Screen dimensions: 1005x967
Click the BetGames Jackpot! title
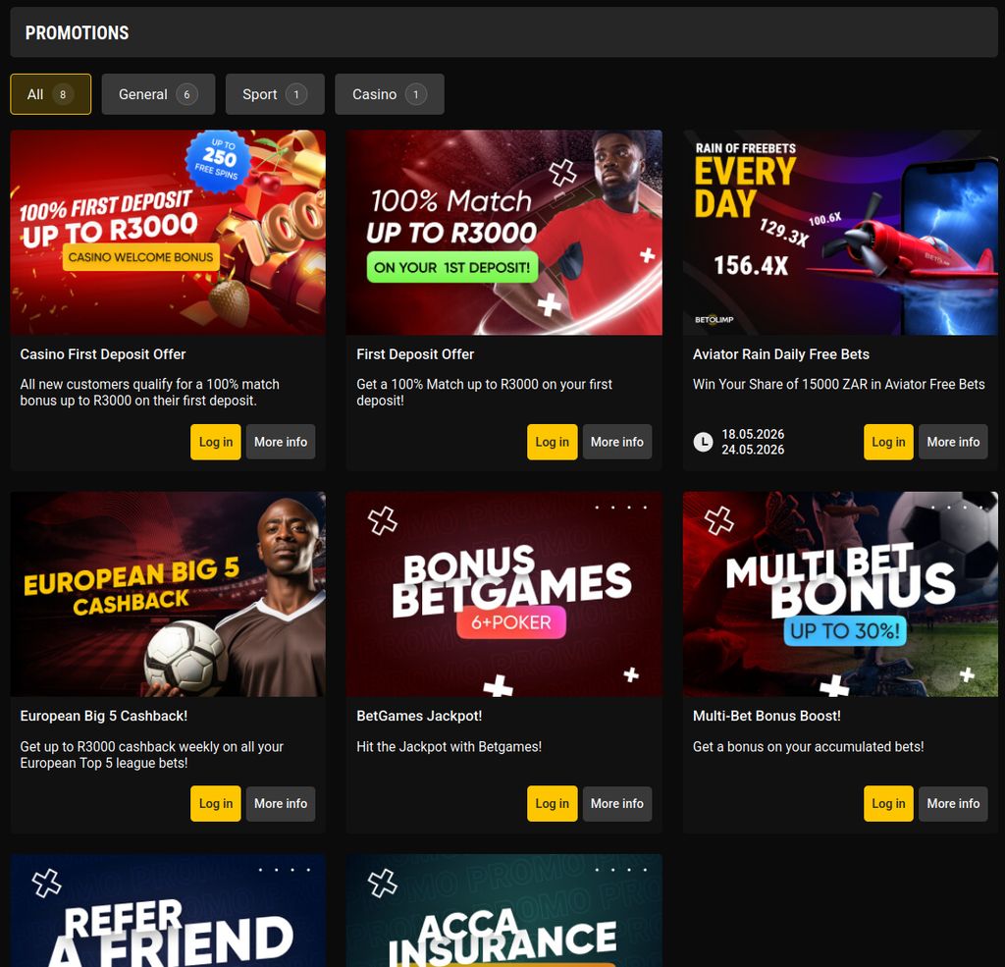pyautogui.click(x=419, y=716)
